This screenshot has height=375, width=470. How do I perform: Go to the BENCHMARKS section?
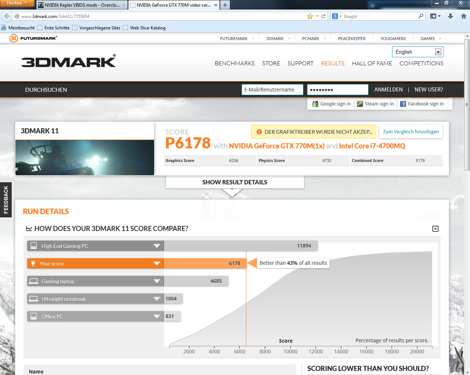coord(235,63)
